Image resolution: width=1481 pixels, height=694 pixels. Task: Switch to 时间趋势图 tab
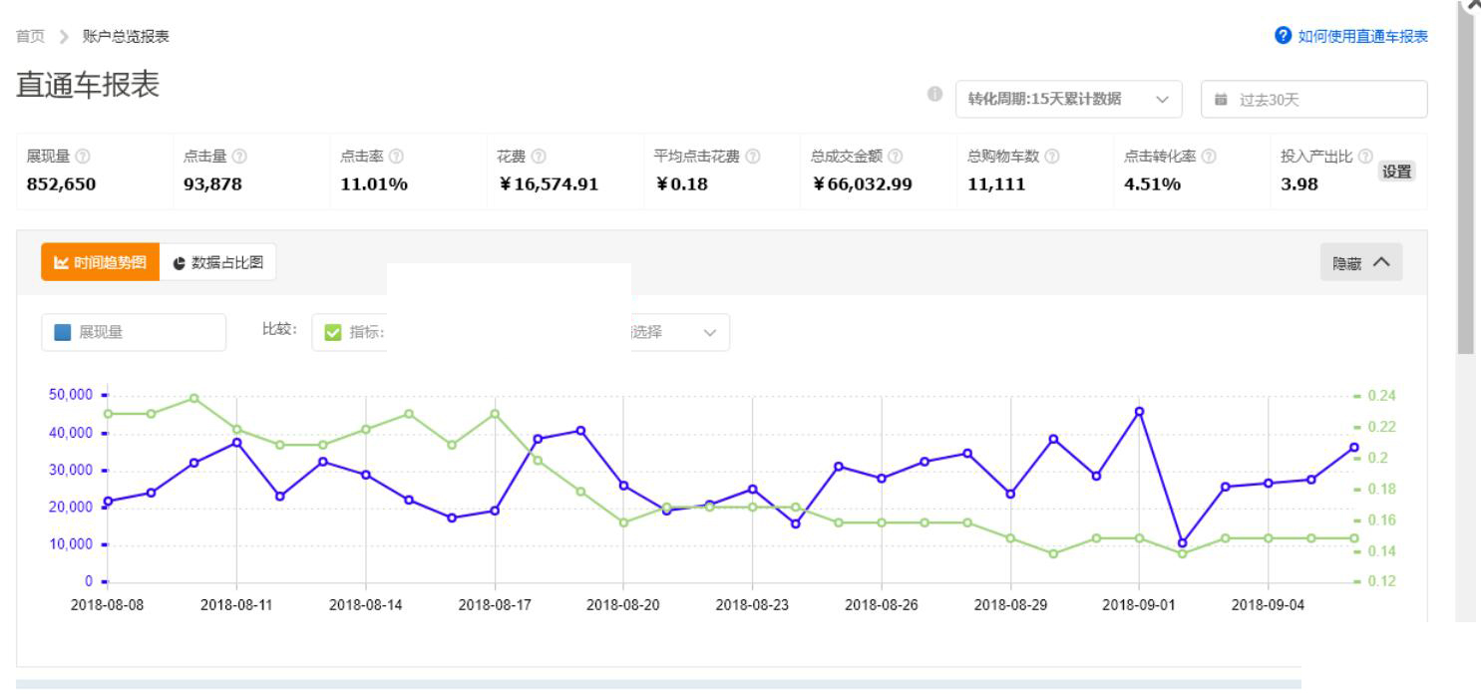coord(100,262)
